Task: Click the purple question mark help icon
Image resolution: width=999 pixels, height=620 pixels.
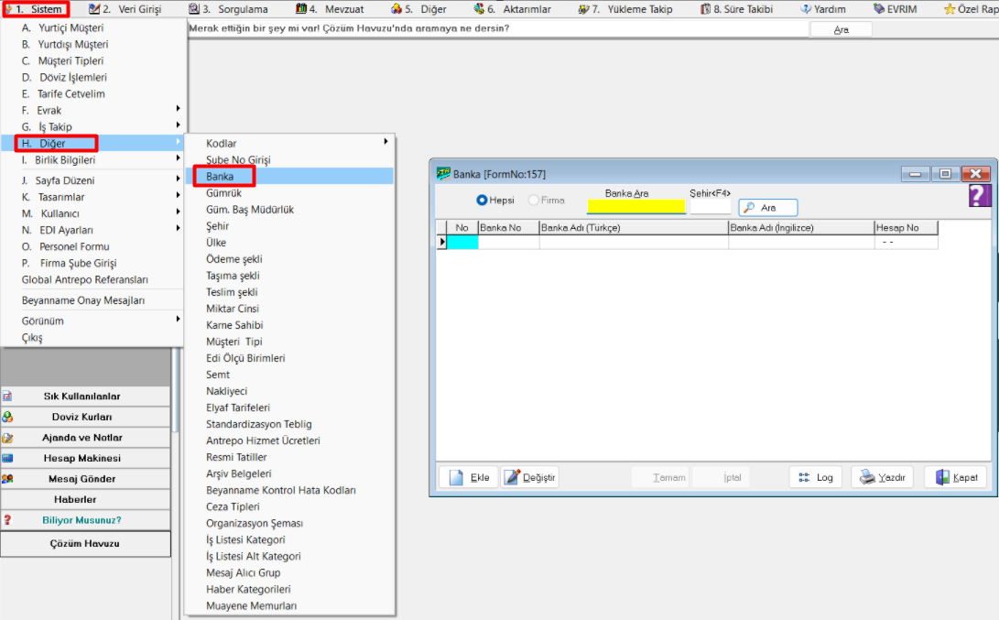Action: (x=980, y=196)
